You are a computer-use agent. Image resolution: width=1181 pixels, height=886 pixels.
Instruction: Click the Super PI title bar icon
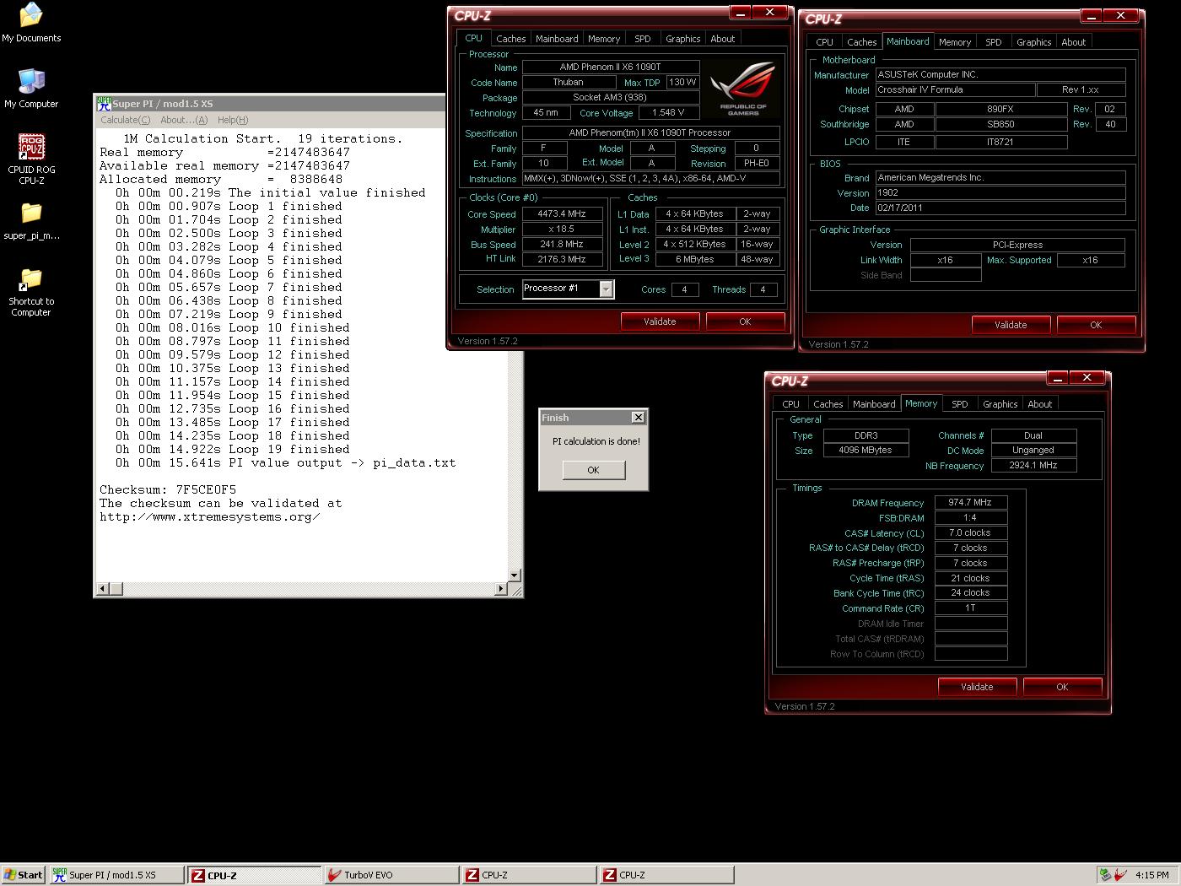point(104,104)
